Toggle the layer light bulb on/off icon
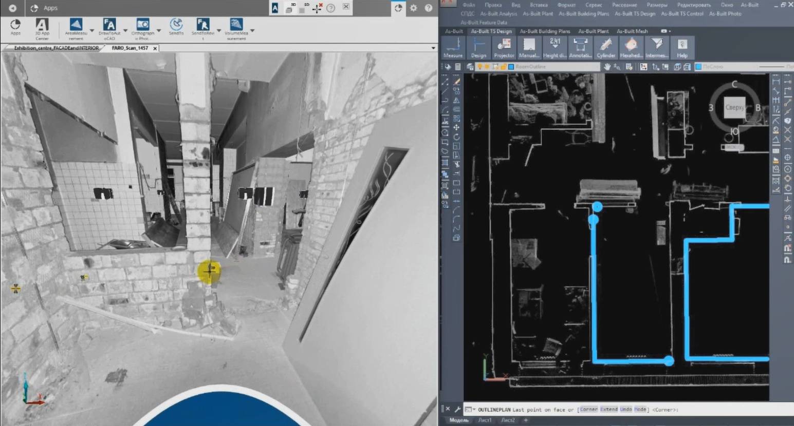The height and width of the screenshot is (426, 794). click(x=480, y=67)
